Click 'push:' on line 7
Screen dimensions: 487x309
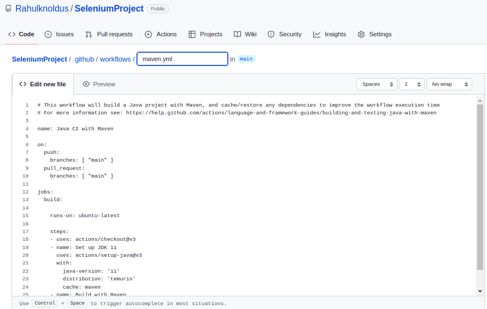point(52,152)
